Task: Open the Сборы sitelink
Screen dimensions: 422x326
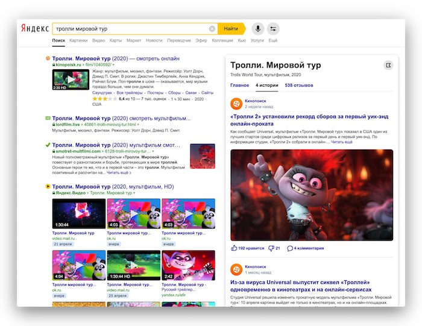Action: coord(174,93)
